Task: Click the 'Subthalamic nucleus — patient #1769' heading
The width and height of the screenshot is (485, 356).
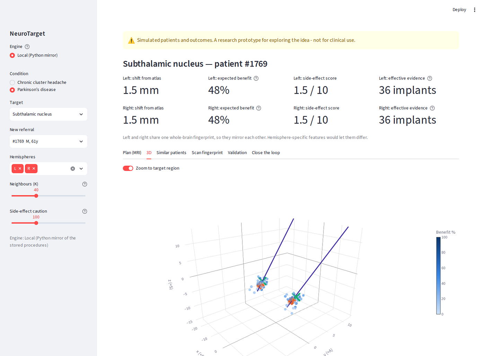Action: [195, 64]
